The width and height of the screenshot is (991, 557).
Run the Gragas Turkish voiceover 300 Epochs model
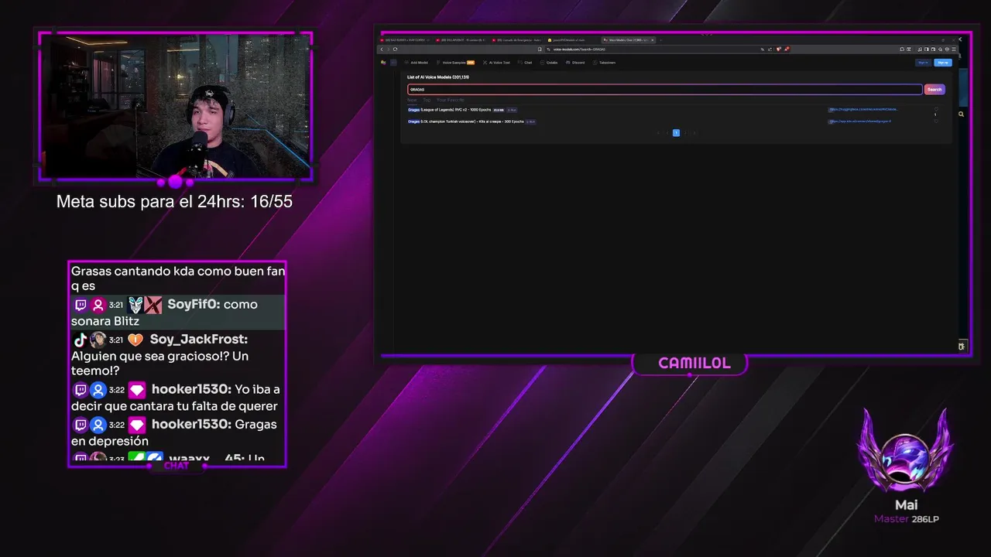tap(531, 121)
